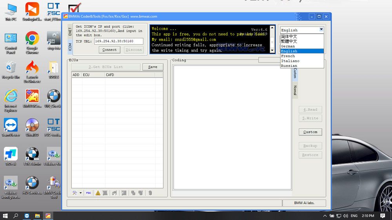Open the UltraISO desktop shortcut

pos(32,128)
